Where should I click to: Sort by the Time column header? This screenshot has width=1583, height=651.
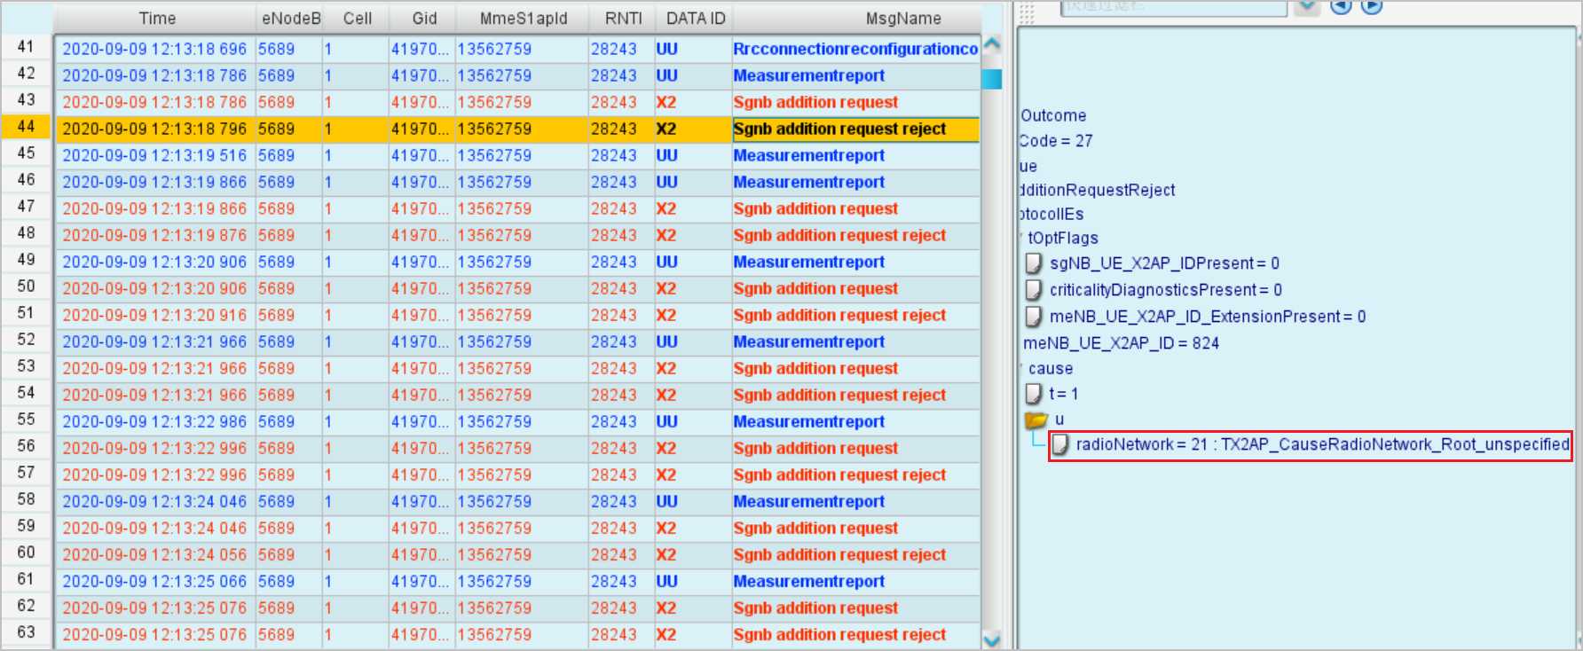pyautogui.click(x=156, y=19)
